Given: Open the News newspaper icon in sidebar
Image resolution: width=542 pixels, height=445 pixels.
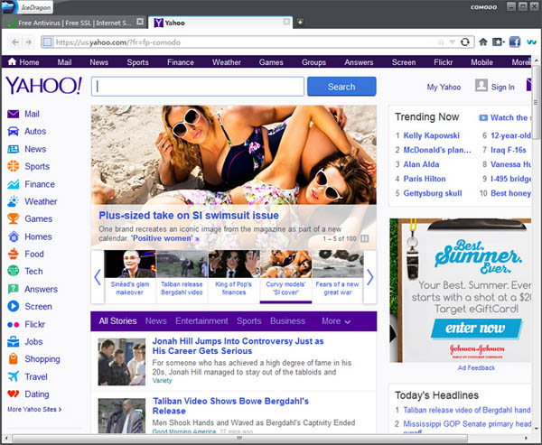Looking at the screenshot, I should pos(14,149).
